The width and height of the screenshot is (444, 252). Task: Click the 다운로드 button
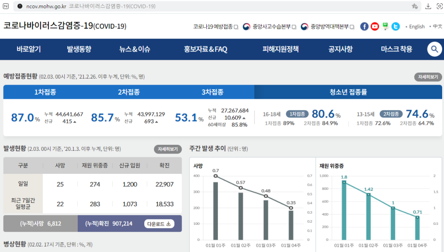(159, 223)
